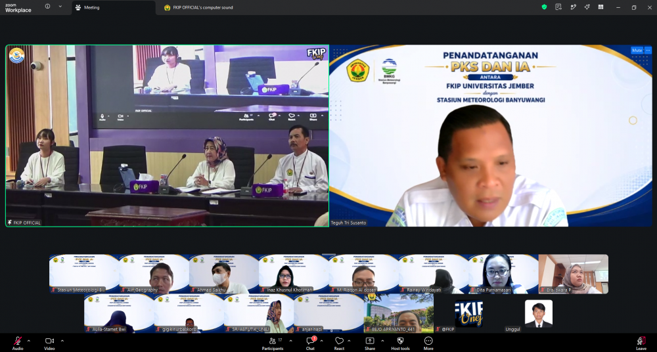Leave the meeting
The height and width of the screenshot is (352, 657).
click(x=641, y=343)
